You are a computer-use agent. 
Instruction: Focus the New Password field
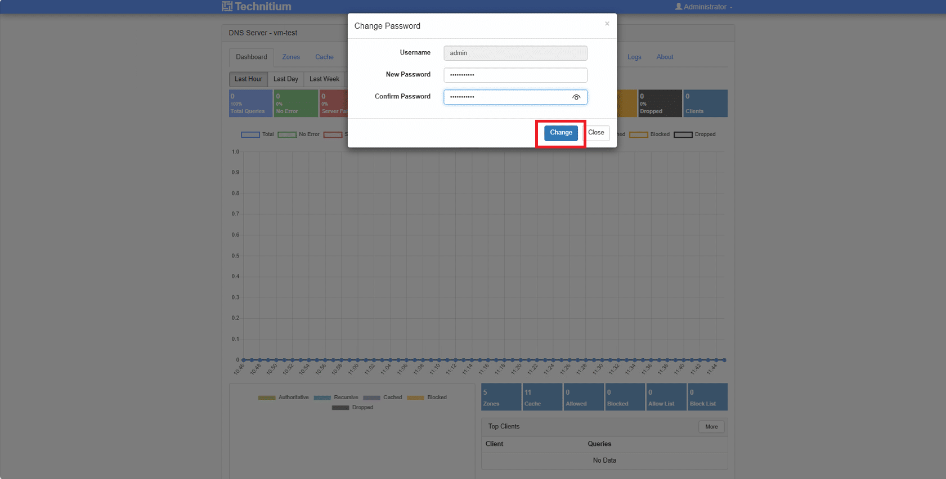[514, 75]
